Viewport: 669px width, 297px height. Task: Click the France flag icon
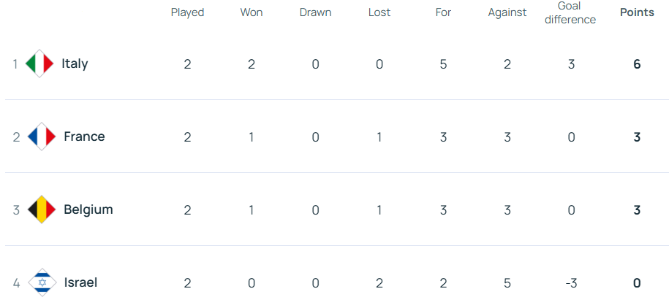(42, 136)
